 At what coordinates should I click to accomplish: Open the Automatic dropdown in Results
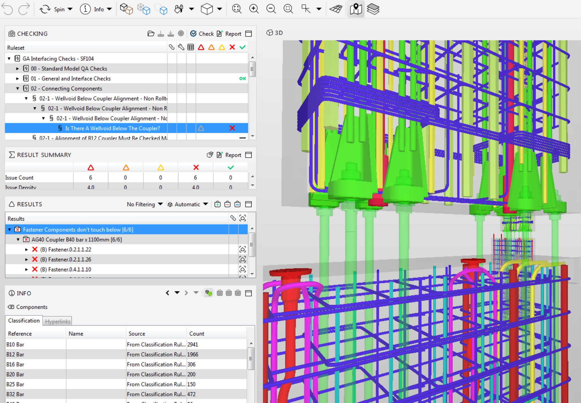188,204
